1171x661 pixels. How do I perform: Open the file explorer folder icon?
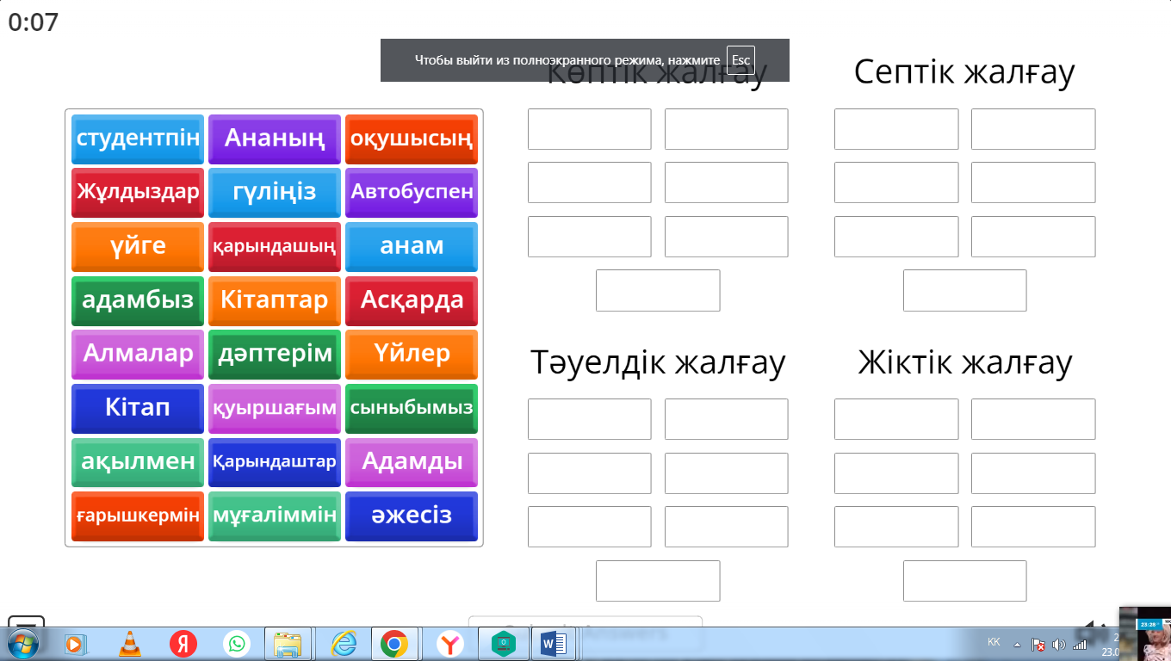[x=288, y=643]
